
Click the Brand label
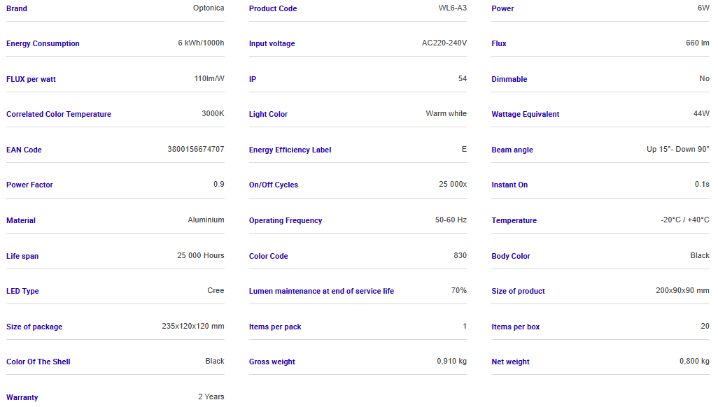pyautogui.click(x=17, y=8)
